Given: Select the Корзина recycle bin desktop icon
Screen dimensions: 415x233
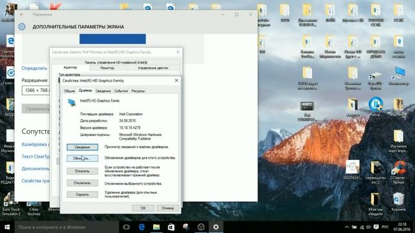Looking at the screenshot, I should pyautogui.click(x=398, y=202).
